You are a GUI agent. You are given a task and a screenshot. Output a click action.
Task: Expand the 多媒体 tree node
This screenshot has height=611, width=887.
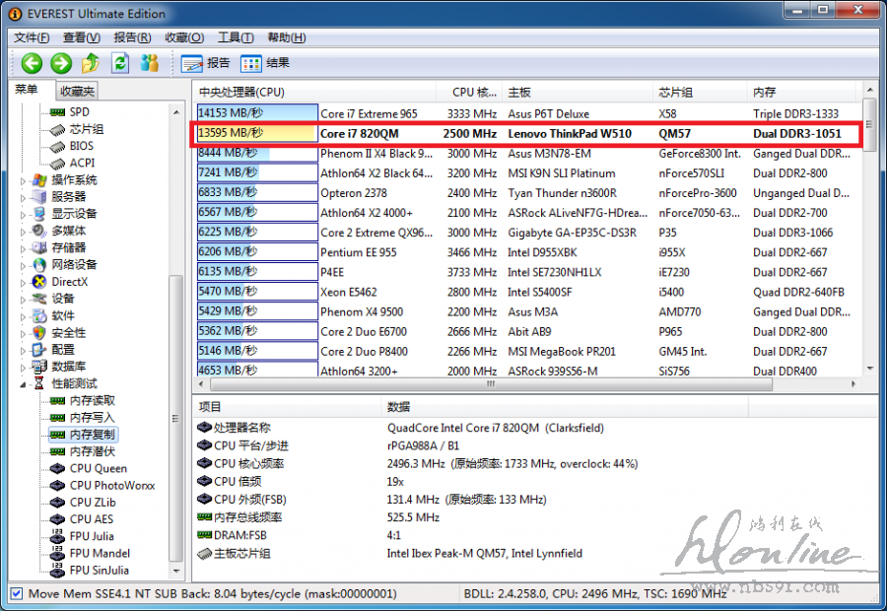coord(25,231)
